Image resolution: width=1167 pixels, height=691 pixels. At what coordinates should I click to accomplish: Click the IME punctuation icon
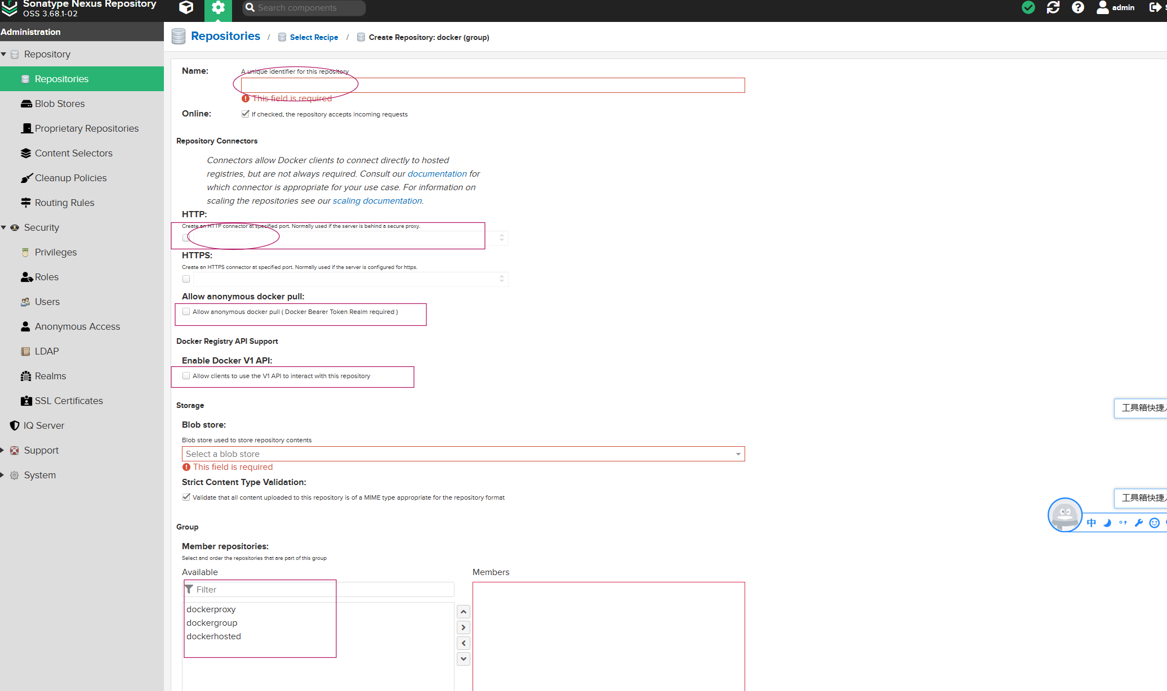click(1123, 523)
